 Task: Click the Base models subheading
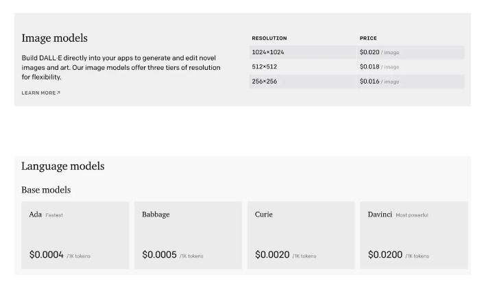pos(46,190)
